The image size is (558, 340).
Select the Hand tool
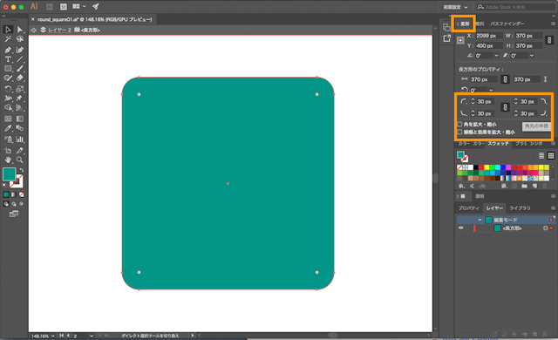point(8,160)
